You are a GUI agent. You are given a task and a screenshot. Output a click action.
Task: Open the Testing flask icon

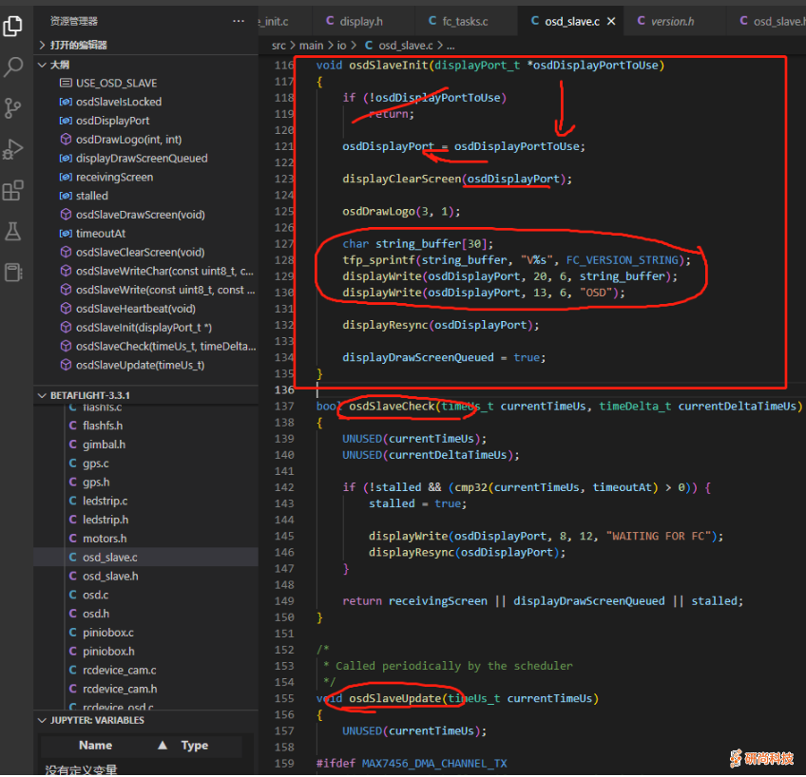[13, 232]
